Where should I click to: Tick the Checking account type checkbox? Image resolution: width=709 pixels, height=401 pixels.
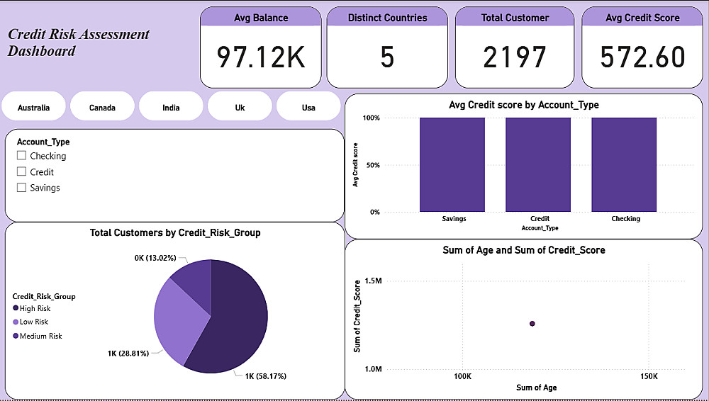[x=21, y=156]
